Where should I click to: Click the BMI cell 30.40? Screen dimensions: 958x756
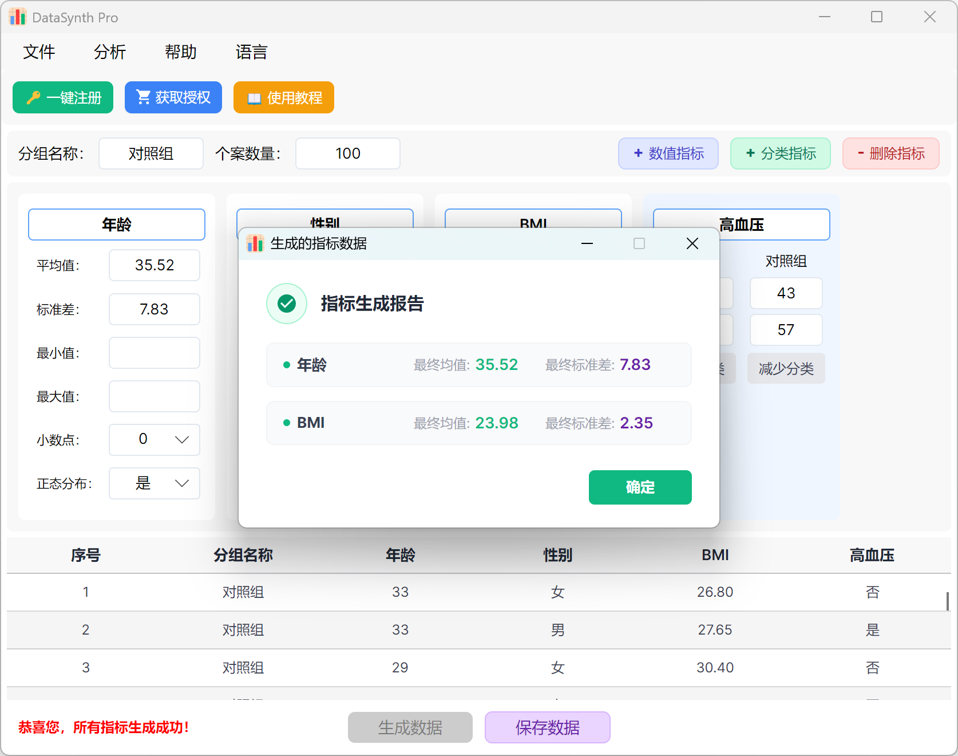pos(715,668)
